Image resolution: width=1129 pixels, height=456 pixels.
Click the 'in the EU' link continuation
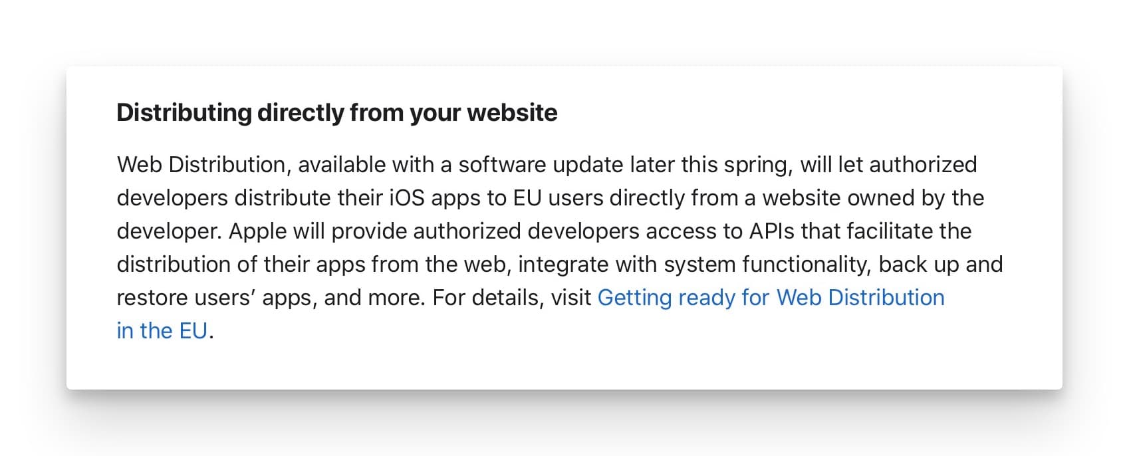coord(162,330)
